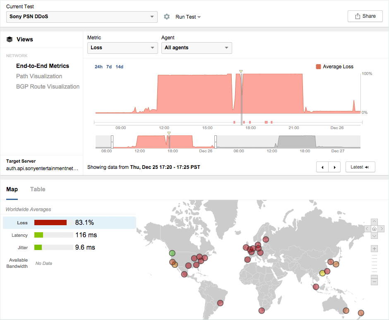The height and width of the screenshot is (320, 389).
Task: Click the 83.1% loss value
Action: pos(84,222)
